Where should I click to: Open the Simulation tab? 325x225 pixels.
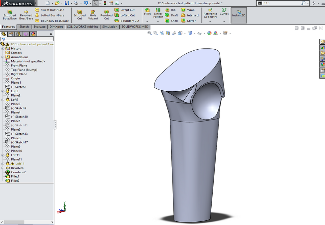110,27
